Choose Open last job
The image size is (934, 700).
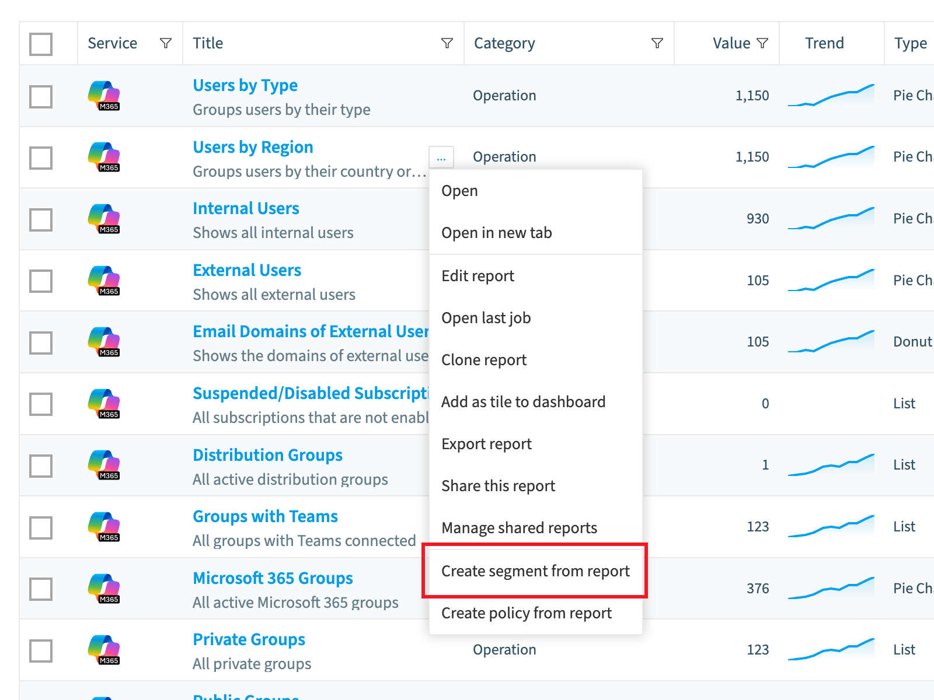coord(536,318)
